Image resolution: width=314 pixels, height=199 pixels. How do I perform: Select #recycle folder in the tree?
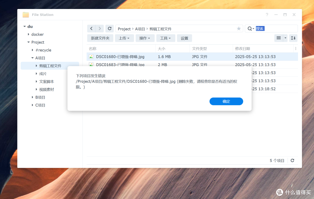click(43, 50)
